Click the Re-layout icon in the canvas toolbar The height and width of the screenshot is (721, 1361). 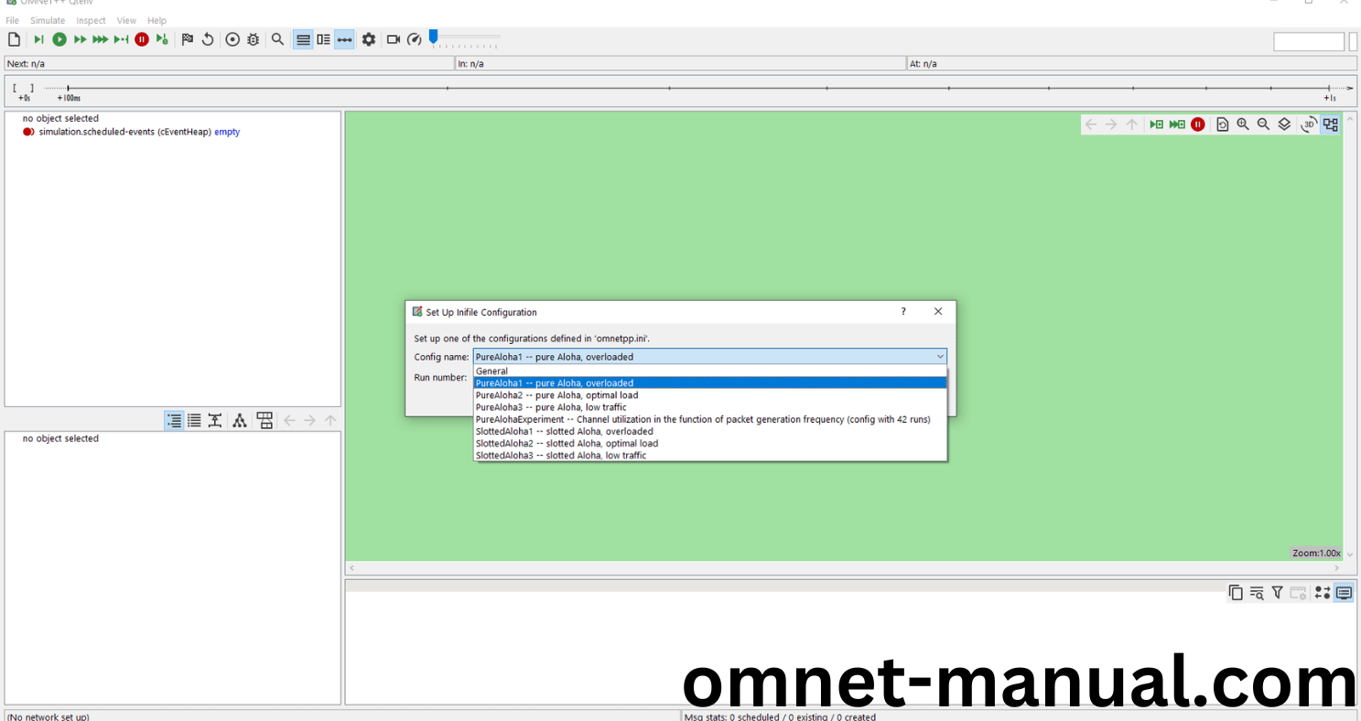point(1223,124)
